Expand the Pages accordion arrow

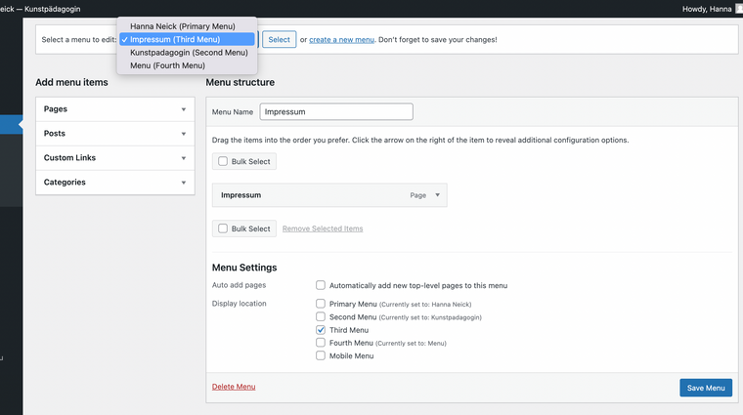183,109
